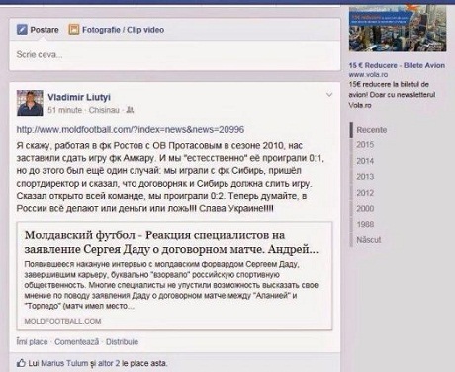Click the Russian post body text
Screen dimensions: 455x372
click(x=170, y=177)
